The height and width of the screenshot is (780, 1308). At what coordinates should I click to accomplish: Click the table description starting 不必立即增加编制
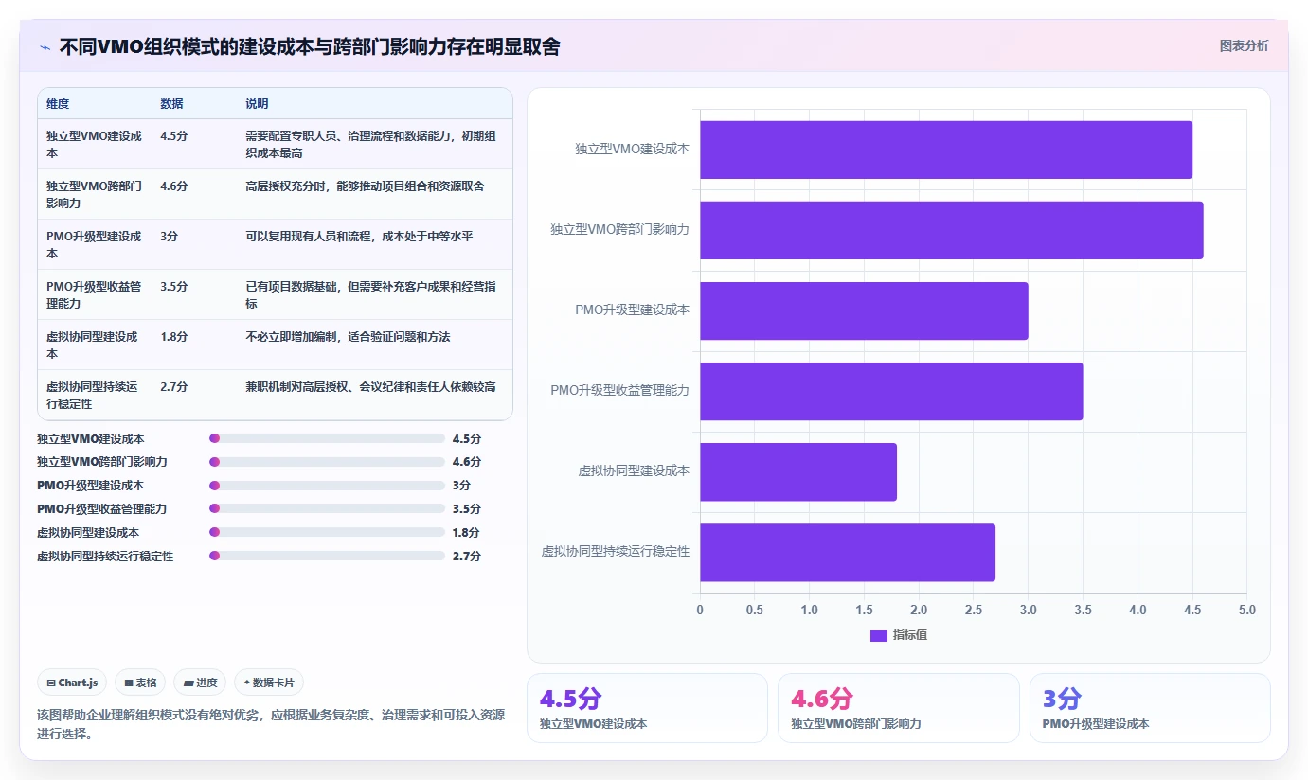348,337
